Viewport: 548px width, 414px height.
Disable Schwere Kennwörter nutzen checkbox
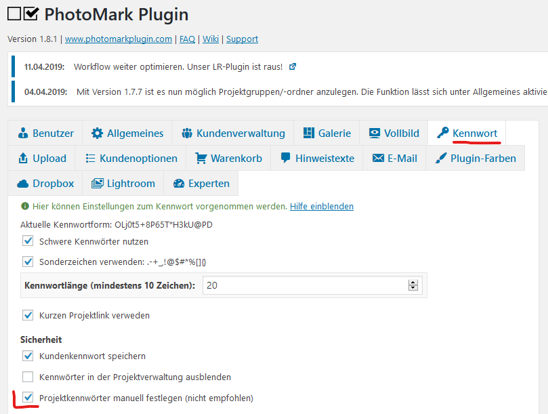(x=28, y=241)
